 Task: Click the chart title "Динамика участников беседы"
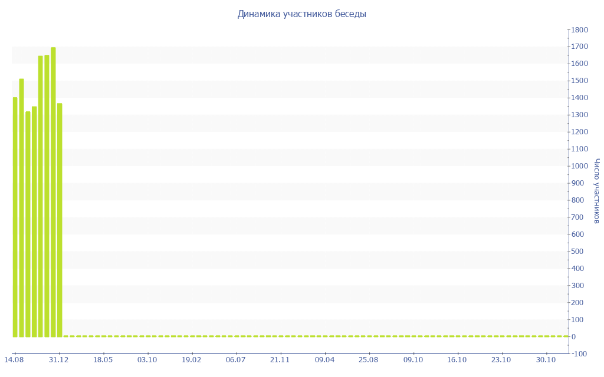[x=301, y=14]
